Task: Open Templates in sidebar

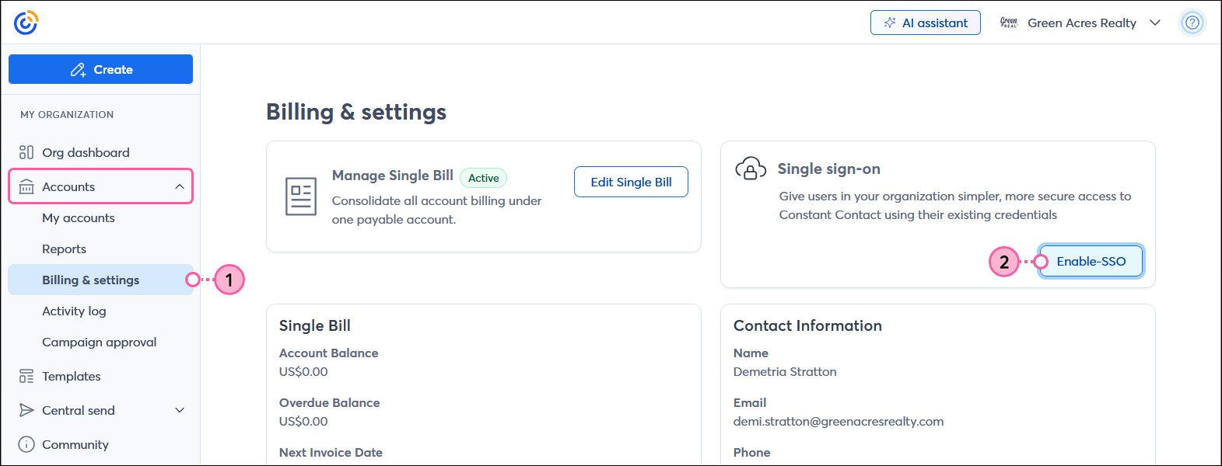Action: click(100, 376)
